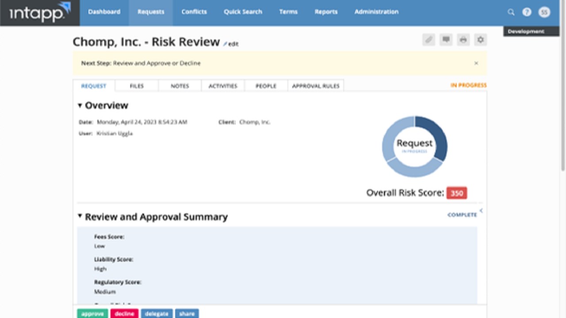Open the help question mark icon
Screen dimensions: 566x318
pyautogui.click(x=527, y=12)
